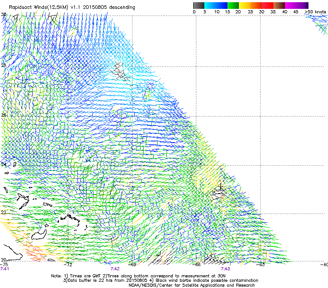The width and height of the screenshot is (328, 288).
Task: Select the green 15-20 knots legend swatch
Action: click(x=233, y=5)
